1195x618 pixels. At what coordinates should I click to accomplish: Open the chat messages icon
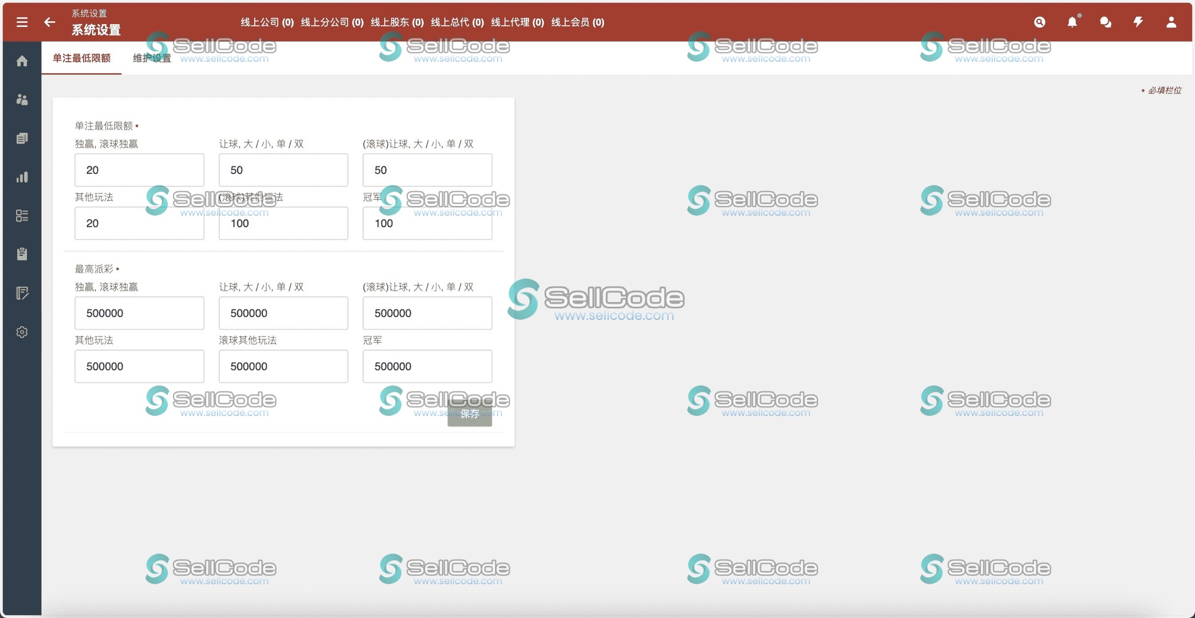[1105, 22]
